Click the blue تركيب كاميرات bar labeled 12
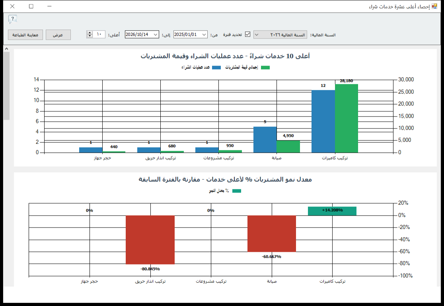 323,121
